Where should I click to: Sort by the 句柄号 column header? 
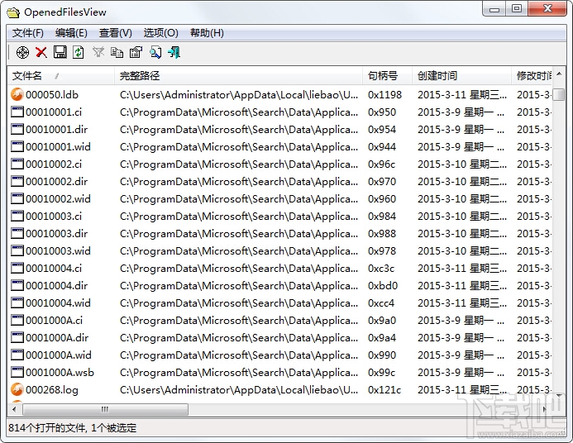387,75
